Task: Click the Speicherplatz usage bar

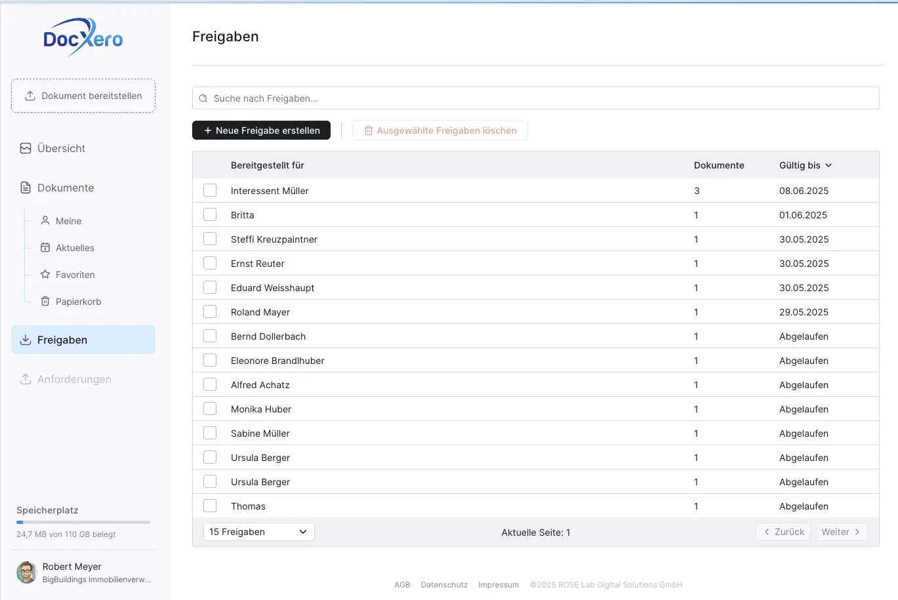Action: tap(83, 522)
